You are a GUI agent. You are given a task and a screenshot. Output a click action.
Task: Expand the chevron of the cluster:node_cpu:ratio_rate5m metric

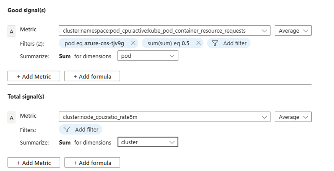(264, 117)
